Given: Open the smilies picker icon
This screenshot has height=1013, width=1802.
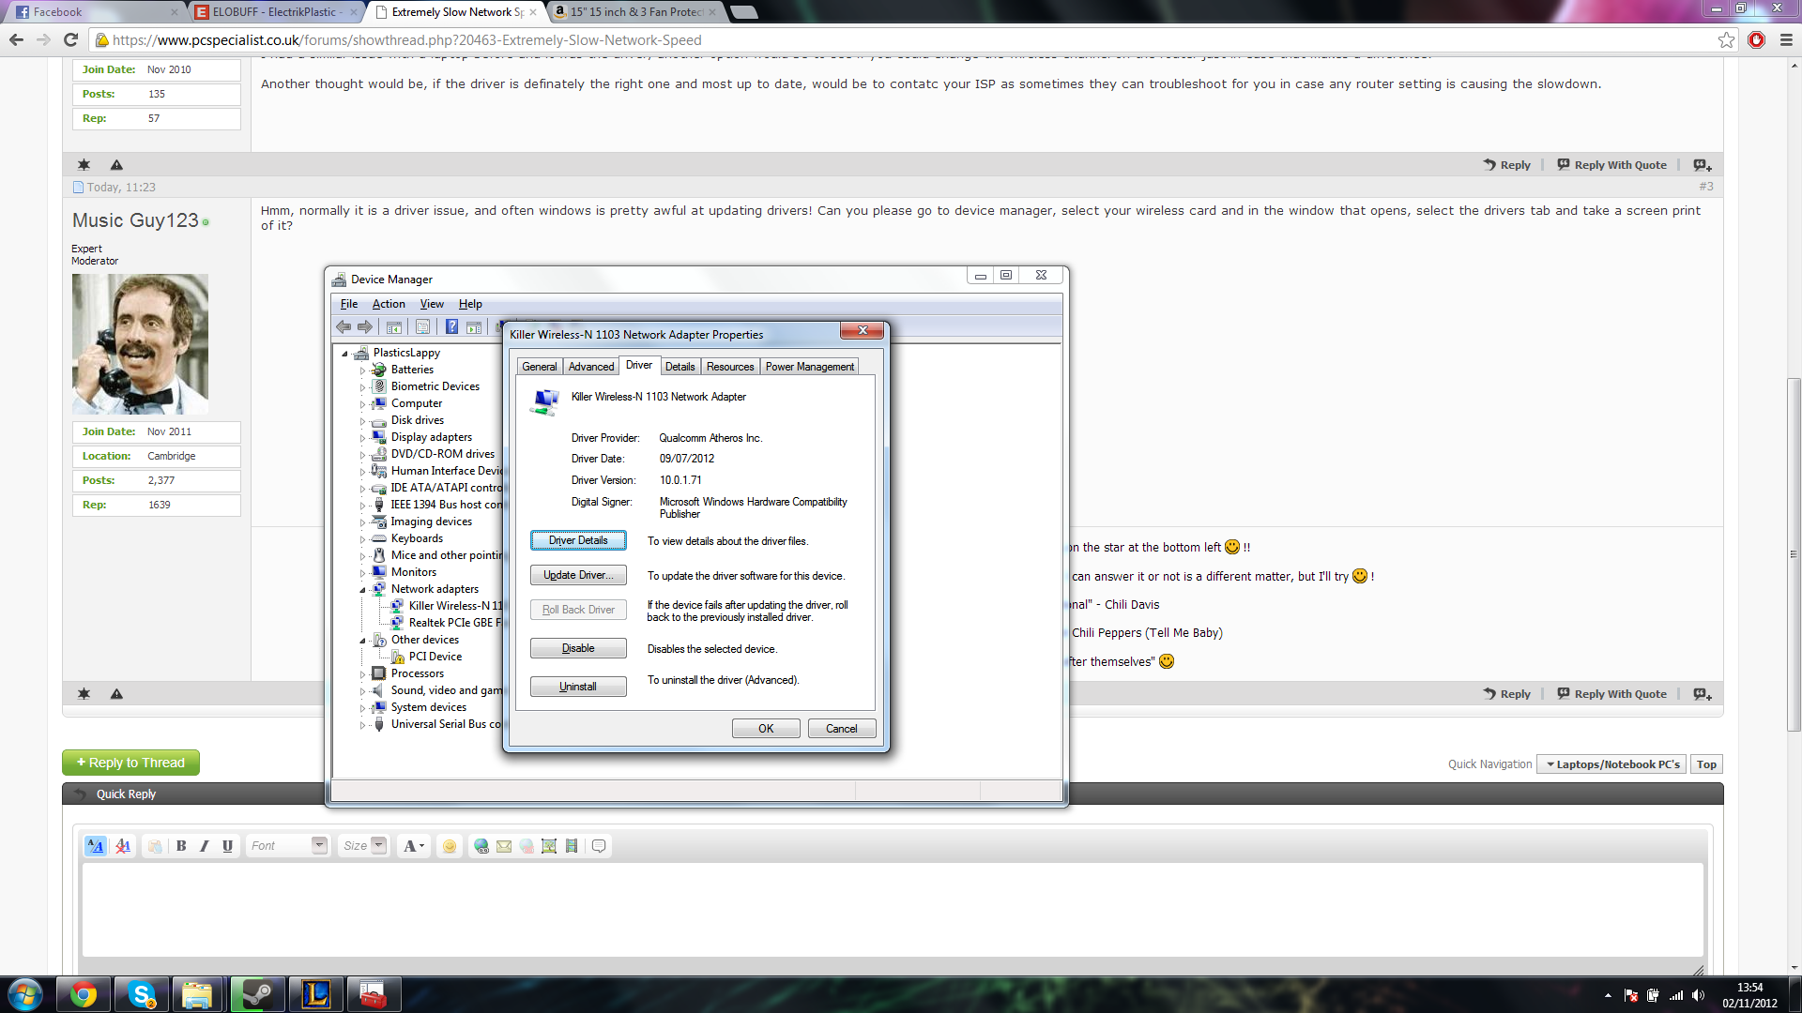Looking at the screenshot, I should [450, 846].
